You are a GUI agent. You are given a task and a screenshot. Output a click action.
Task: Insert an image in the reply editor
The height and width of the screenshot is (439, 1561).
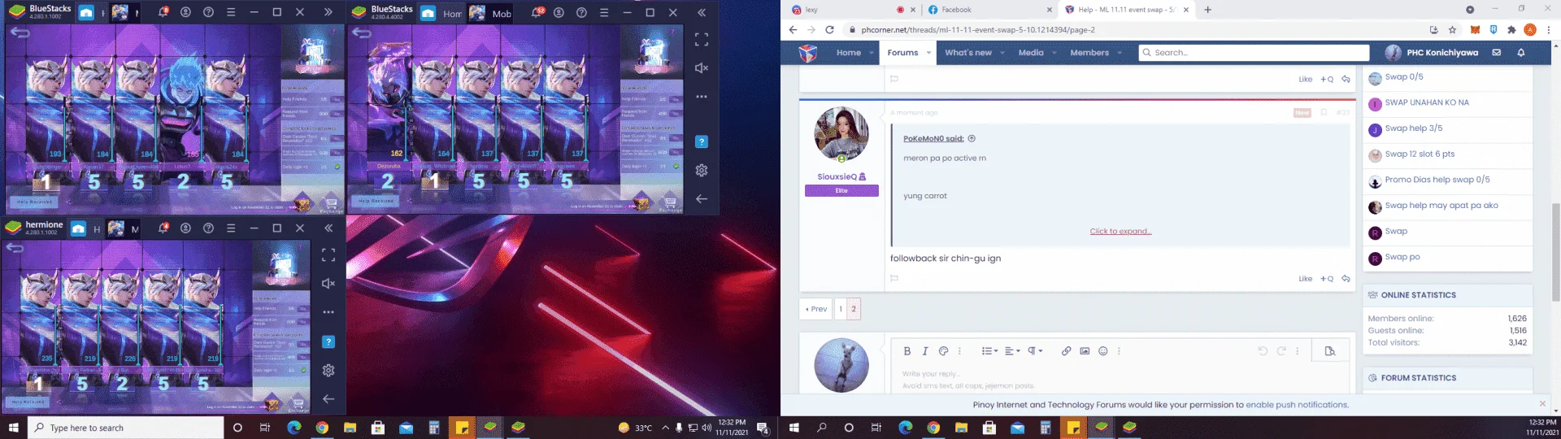tap(1085, 351)
